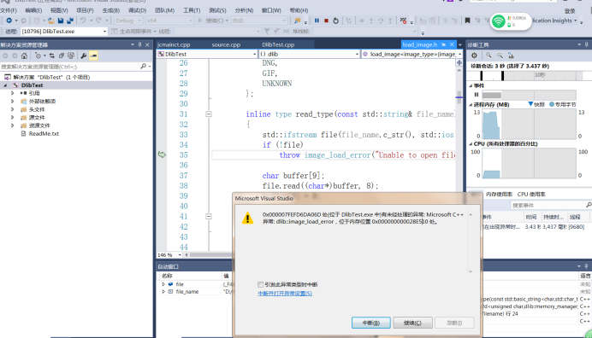Pin the load_image.h tab
The height and width of the screenshot is (338, 592).
(443, 44)
